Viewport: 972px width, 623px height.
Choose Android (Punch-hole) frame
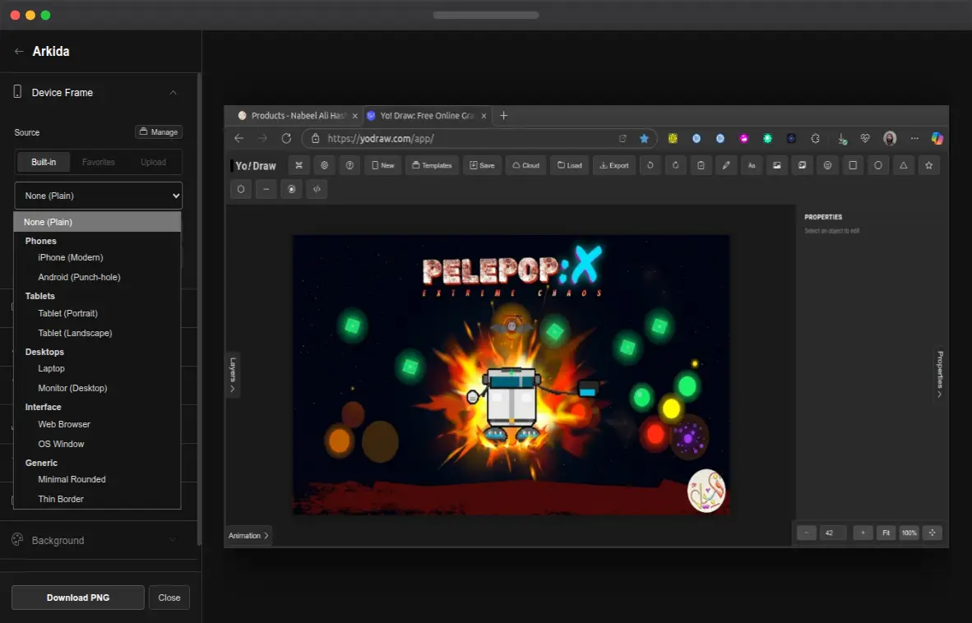(97, 278)
